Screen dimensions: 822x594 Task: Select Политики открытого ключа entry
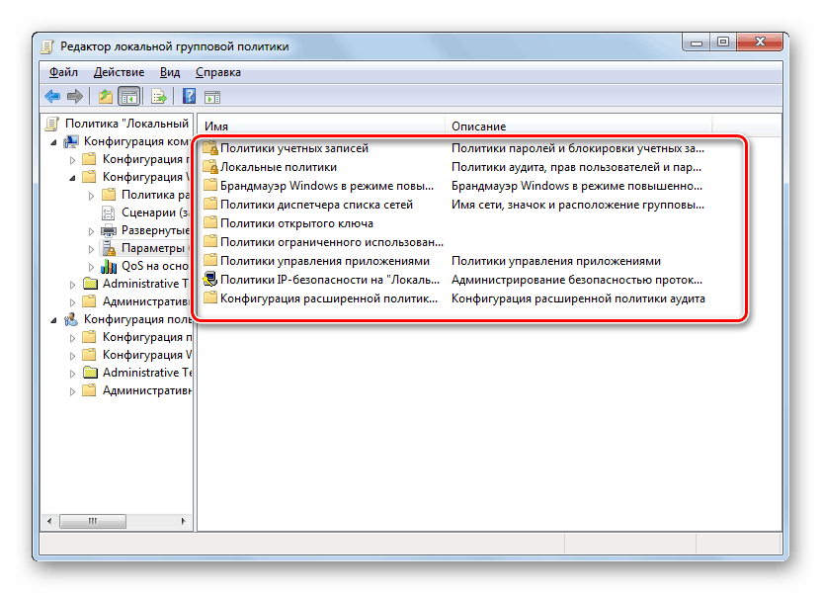pyautogui.click(x=296, y=223)
